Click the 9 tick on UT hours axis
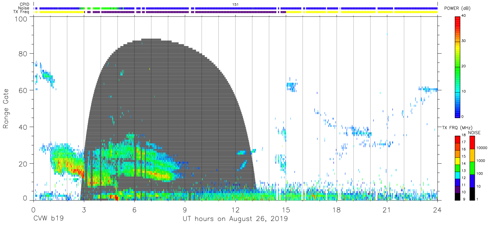 (185, 209)
